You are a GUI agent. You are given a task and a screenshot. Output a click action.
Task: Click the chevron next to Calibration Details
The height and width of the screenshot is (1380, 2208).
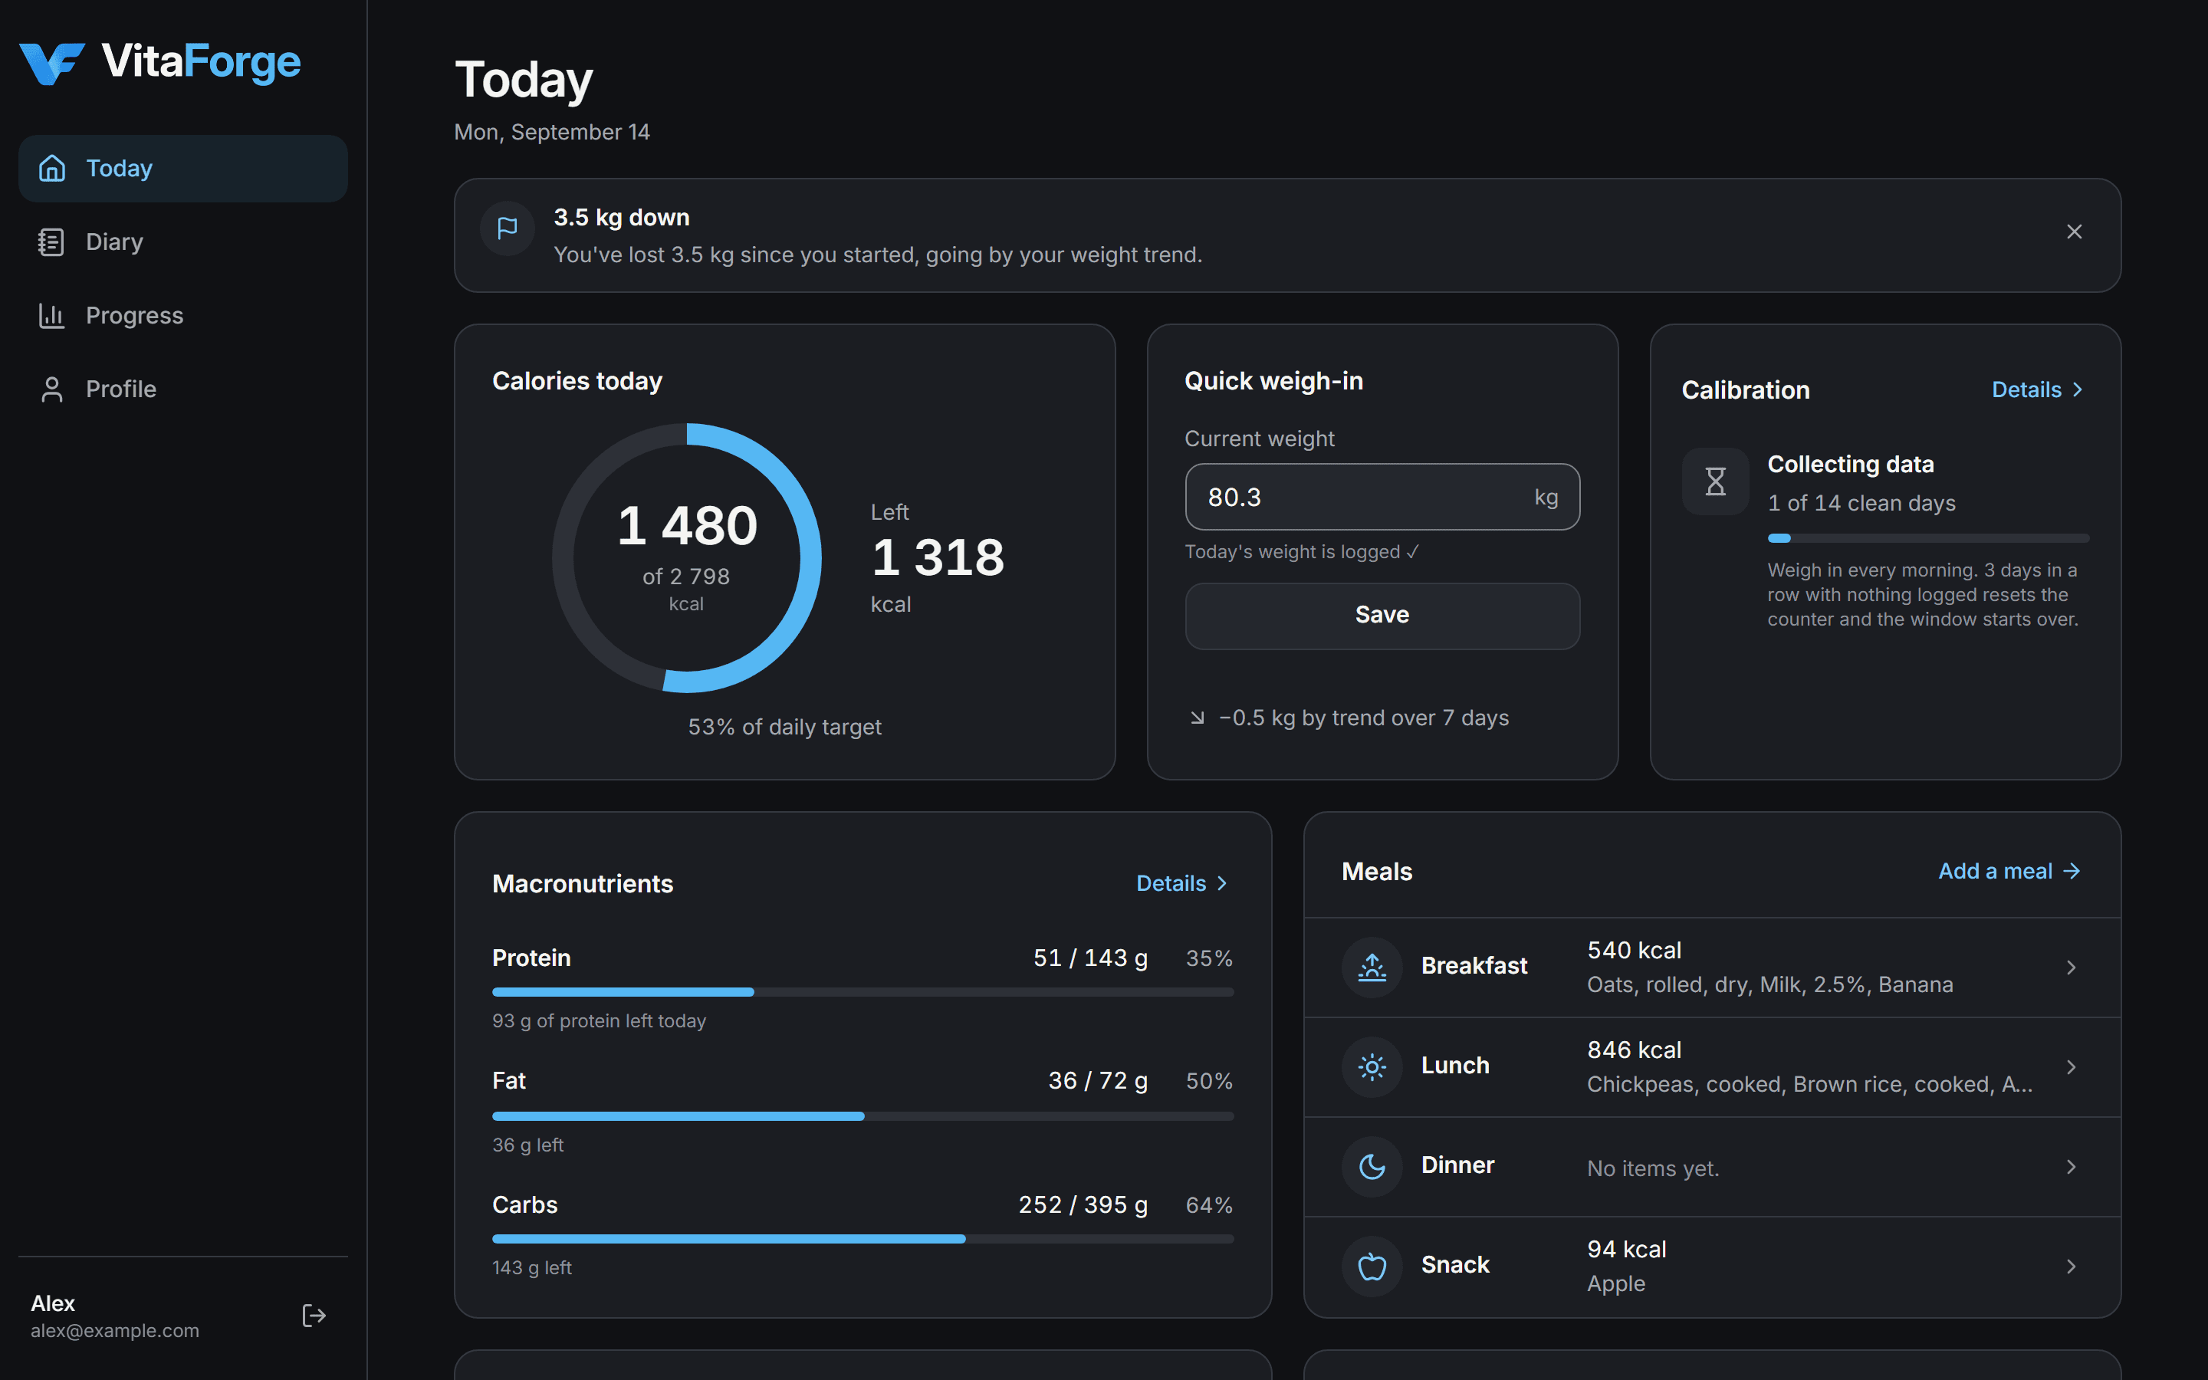2078,389
